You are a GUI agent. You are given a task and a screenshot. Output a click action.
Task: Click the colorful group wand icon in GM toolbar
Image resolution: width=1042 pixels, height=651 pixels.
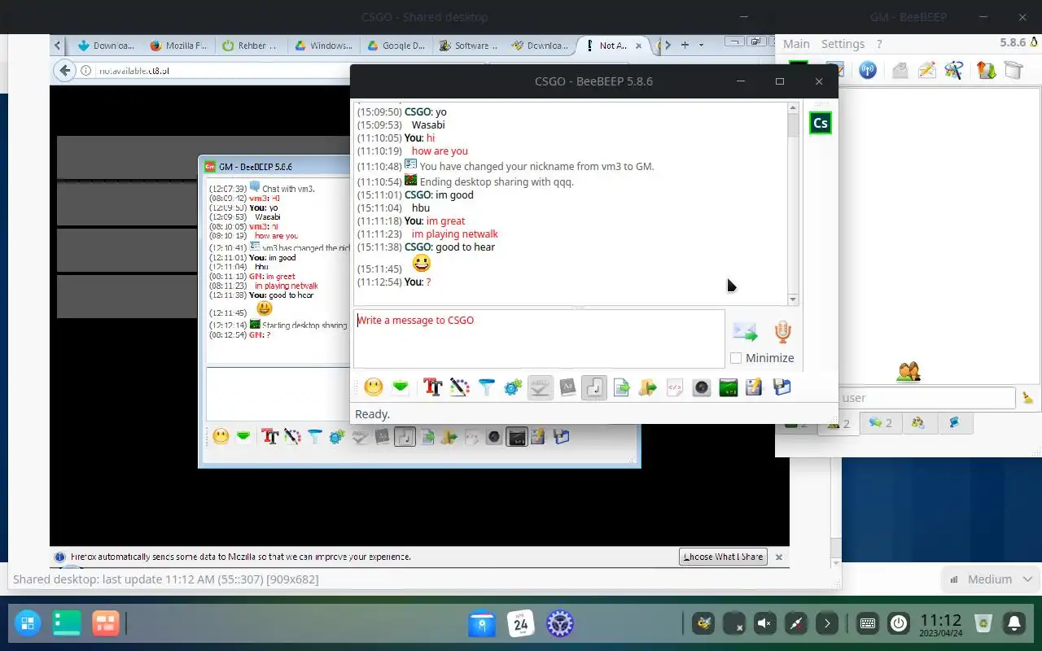point(953,70)
